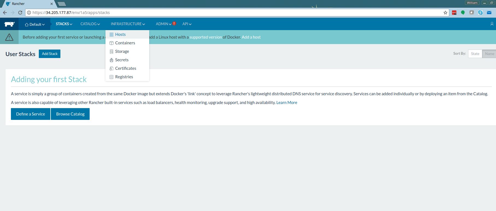The image size is (496, 211).
Task: Click the gray shield extension icon
Action: point(472,13)
